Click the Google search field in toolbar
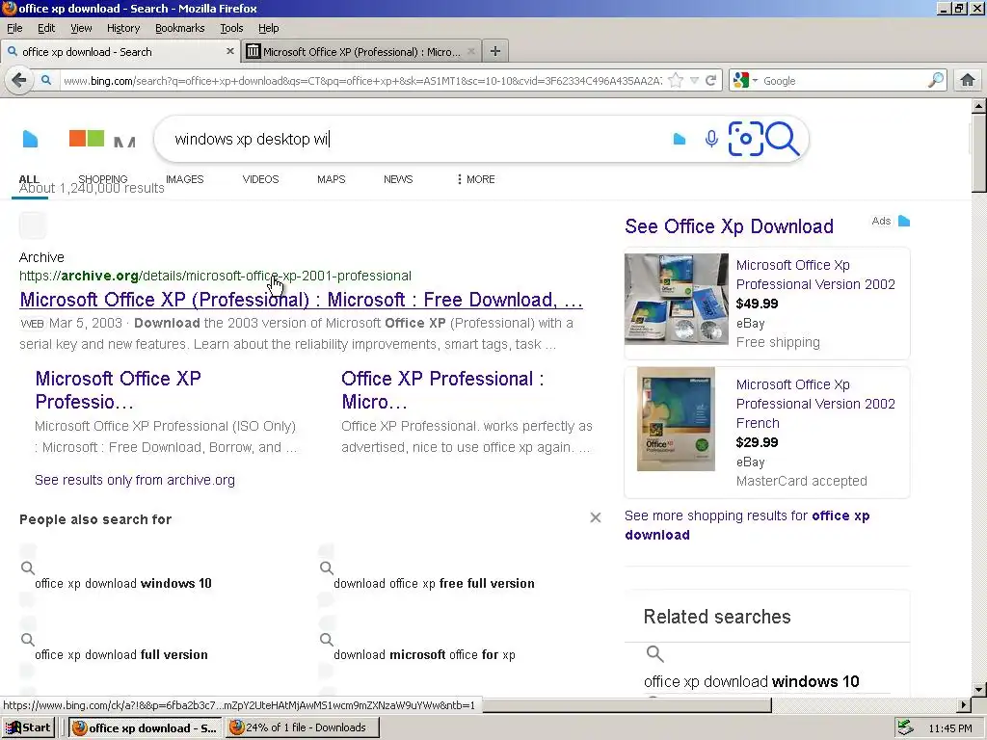Image resolution: width=987 pixels, height=740 pixels. (843, 81)
